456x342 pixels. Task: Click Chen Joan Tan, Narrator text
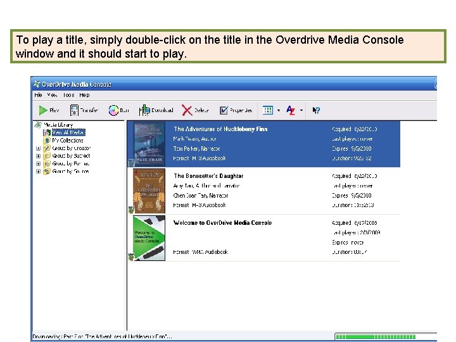200,196
